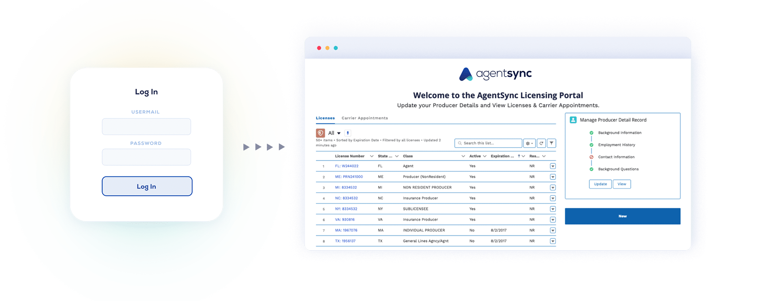This screenshot has height=301, width=763.
Task: Open license NY: 8334532
Action: [x=346, y=209]
